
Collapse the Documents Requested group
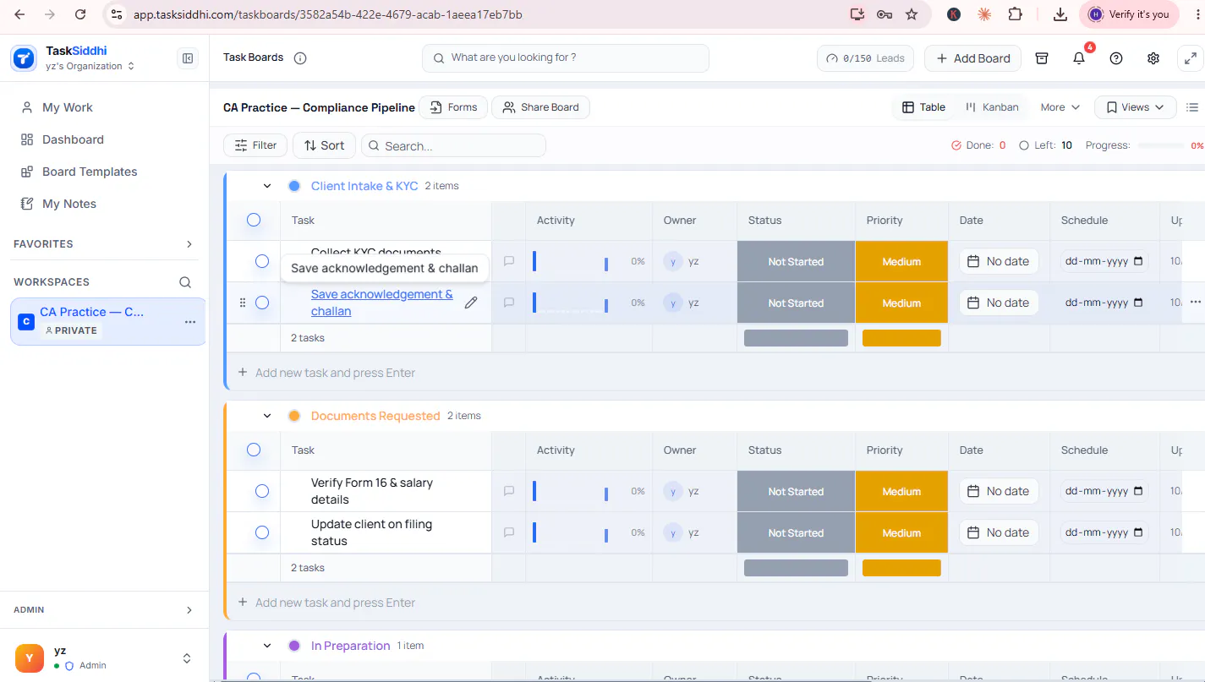point(267,416)
